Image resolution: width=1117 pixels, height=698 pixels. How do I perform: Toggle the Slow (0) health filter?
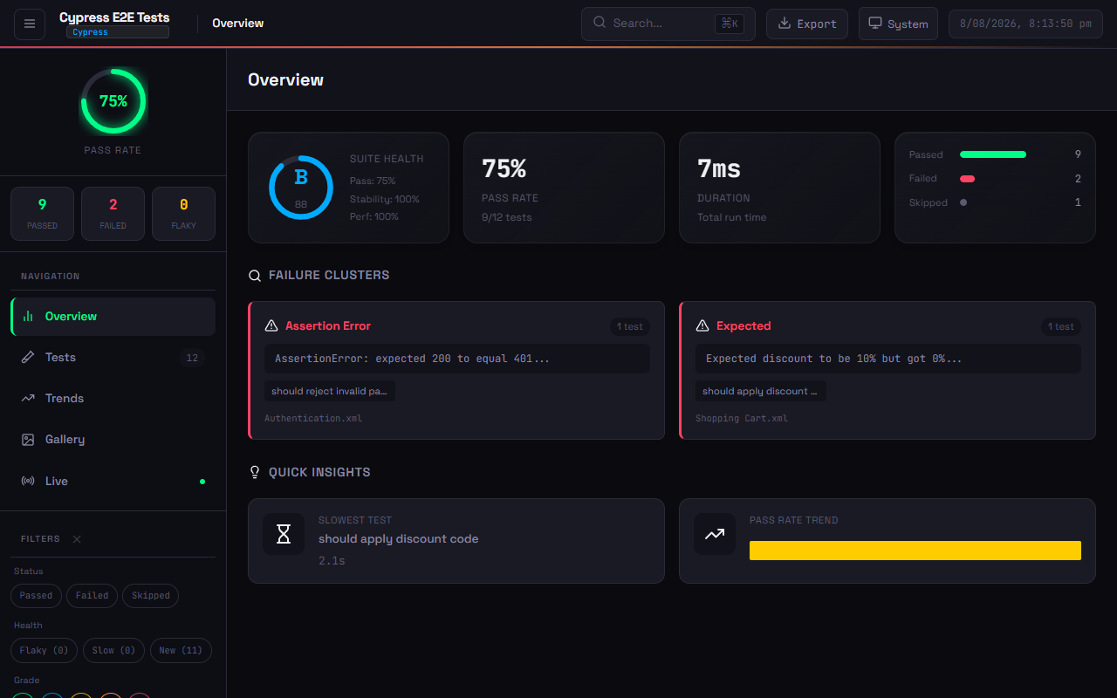click(114, 651)
